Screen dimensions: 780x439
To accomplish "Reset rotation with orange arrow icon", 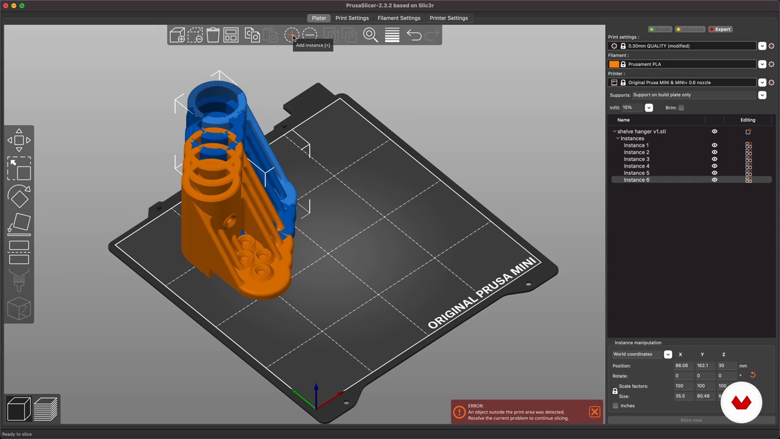I will 753,376.
